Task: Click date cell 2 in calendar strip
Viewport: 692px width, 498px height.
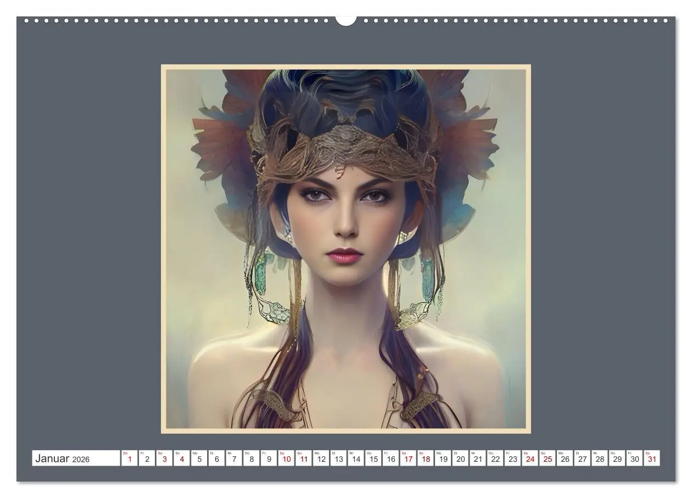Action: coord(147,459)
